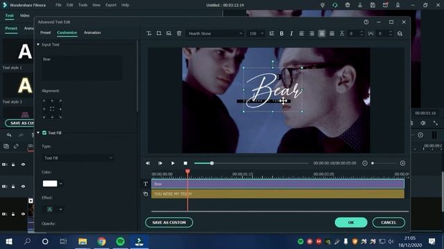Open the Customize tab
Screen dimensions: 444x249
67,33
